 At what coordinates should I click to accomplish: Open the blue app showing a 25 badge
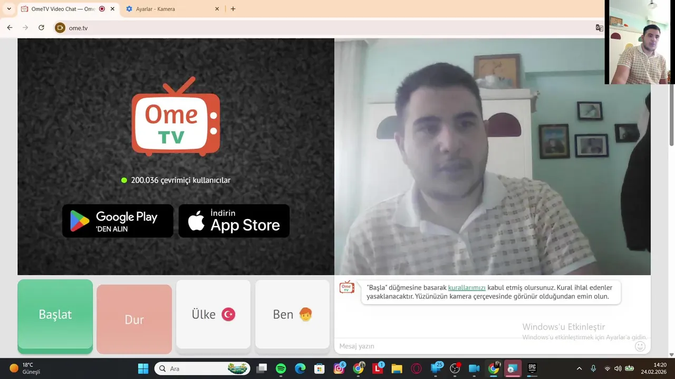tap(437, 368)
